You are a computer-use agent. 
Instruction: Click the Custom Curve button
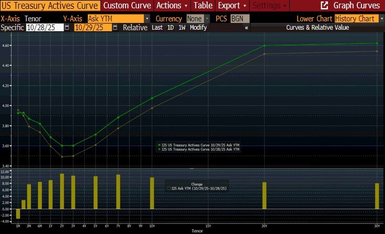click(127, 6)
